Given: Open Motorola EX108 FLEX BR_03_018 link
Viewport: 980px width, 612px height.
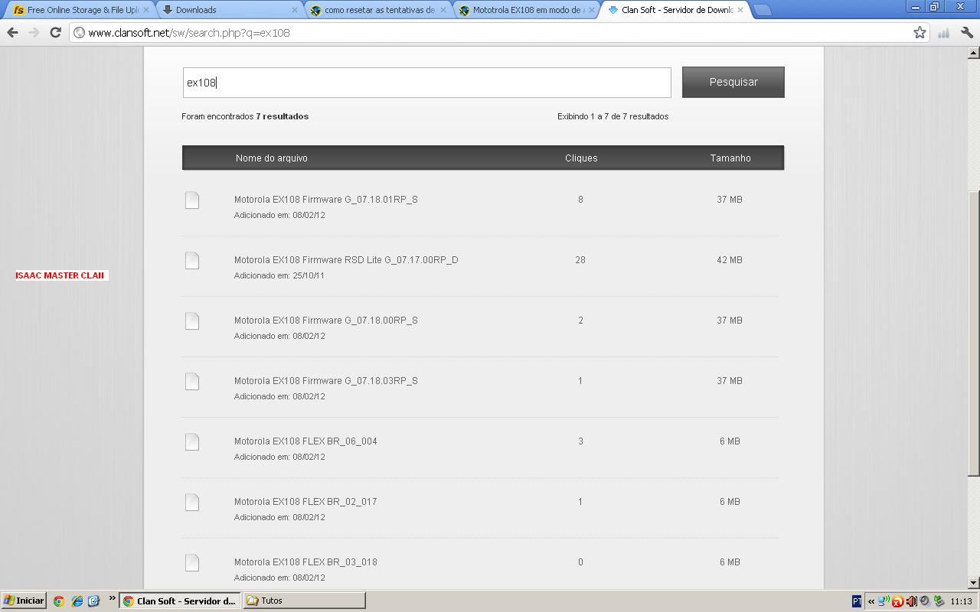Looking at the screenshot, I should click(x=305, y=562).
